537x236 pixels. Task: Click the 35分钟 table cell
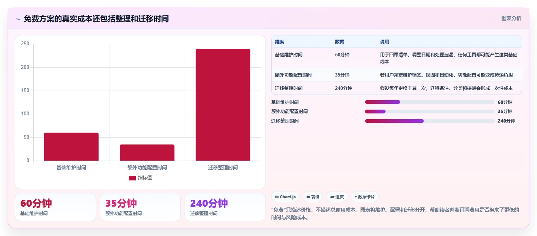(x=342, y=75)
